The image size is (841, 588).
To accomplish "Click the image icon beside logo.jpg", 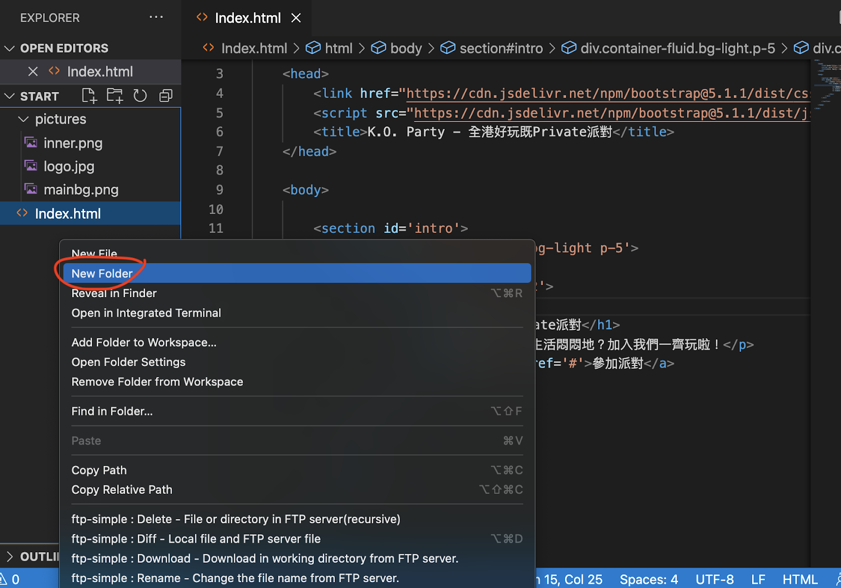I will pos(31,166).
